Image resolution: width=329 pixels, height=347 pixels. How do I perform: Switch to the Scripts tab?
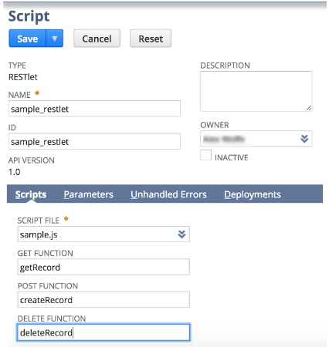31,194
